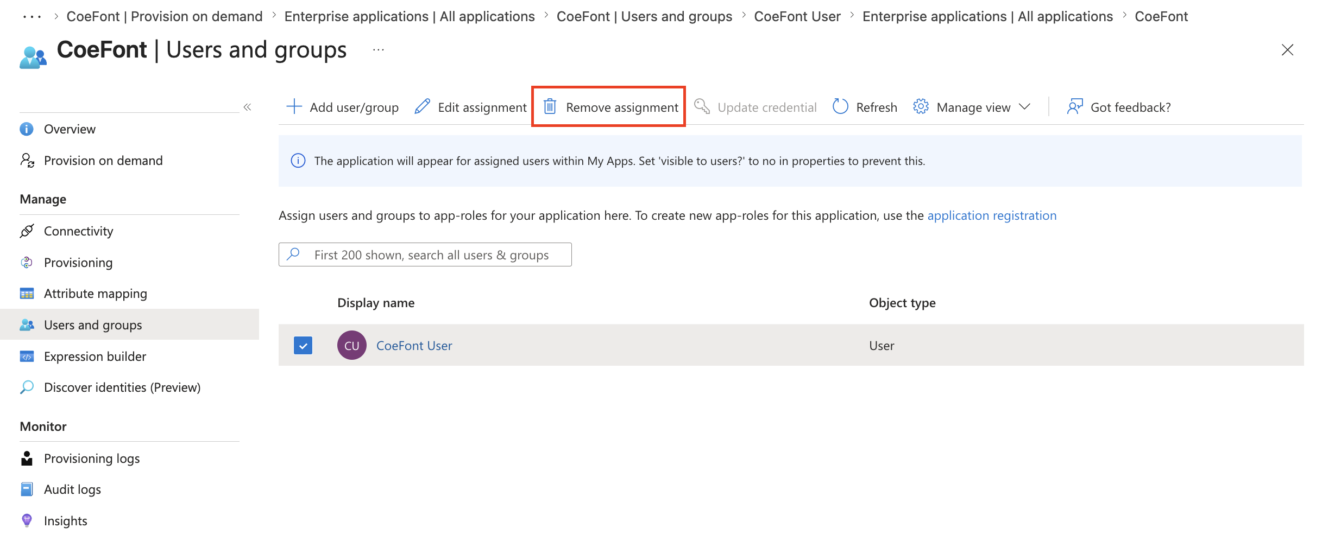Click the trash icon for Remove assignment
1322x547 pixels.
(x=550, y=106)
